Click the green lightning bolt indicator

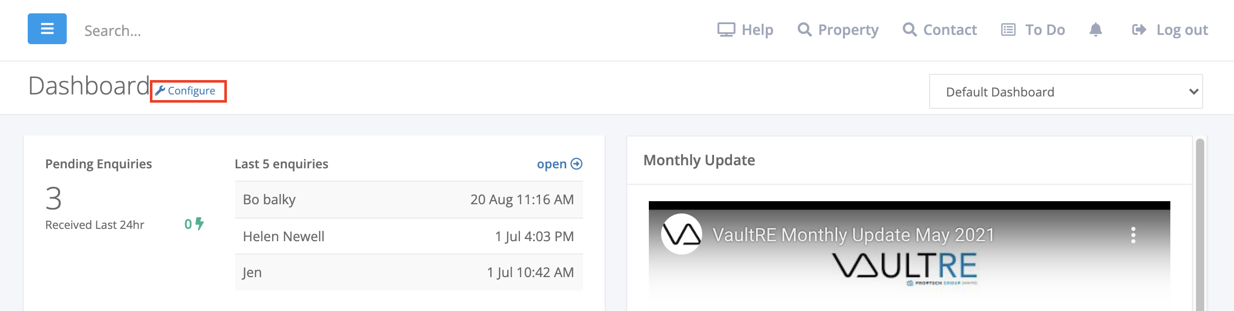(x=200, y=224)
